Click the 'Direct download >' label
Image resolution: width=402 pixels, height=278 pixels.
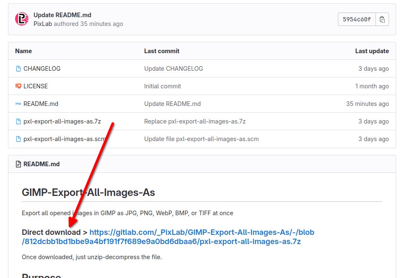tap(54, 232)
